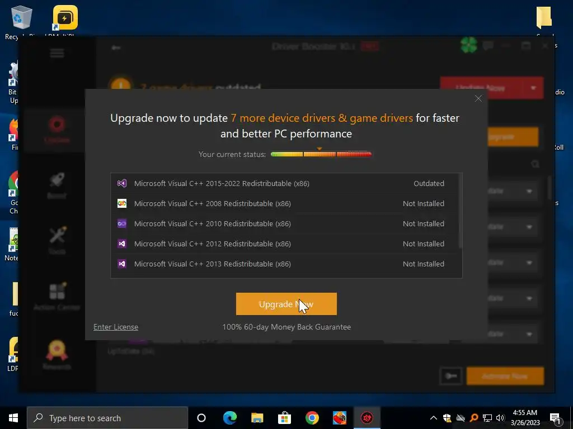Click the red Update Now button
Screen dimensions: 573x429
click(481, 88)
